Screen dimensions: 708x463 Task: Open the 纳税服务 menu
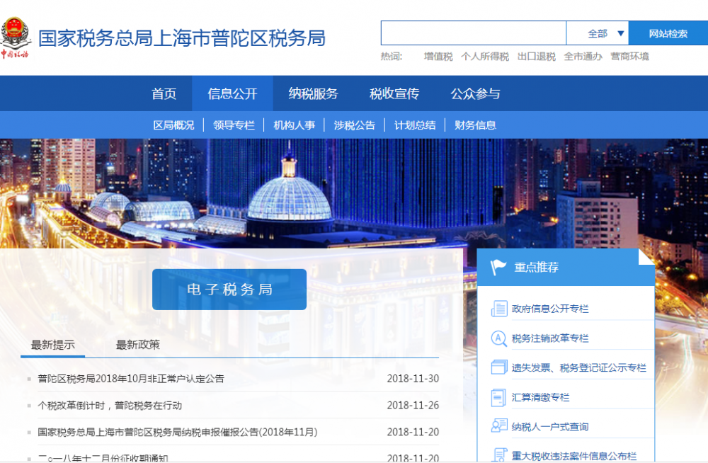click(314, 93)
